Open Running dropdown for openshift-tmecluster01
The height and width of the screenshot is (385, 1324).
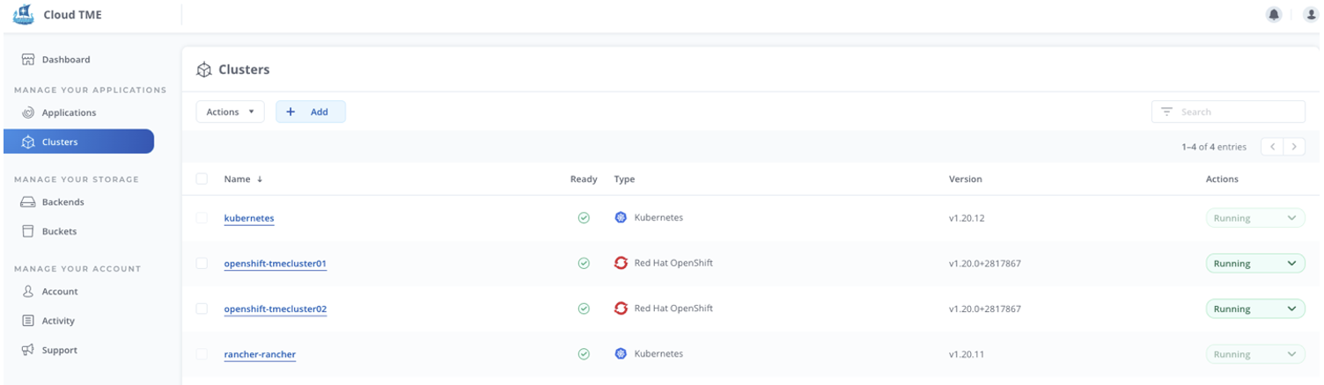[x=1255, y=263]
